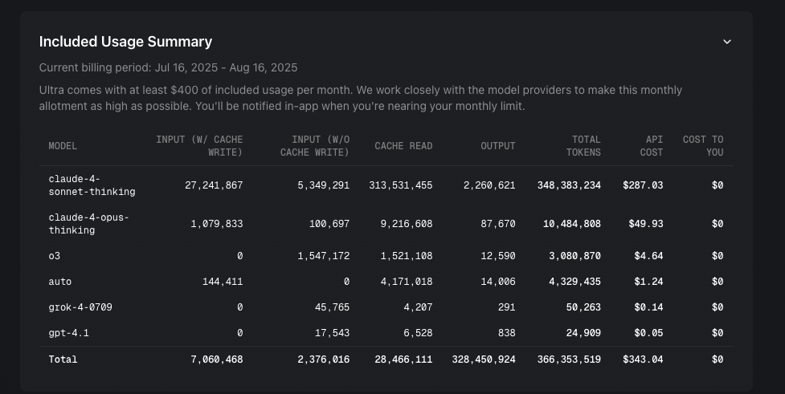Click the CACHE READ column header
The height and width of the screenshot is (394, 785).
pyautogui.click(x=403, y=146)
